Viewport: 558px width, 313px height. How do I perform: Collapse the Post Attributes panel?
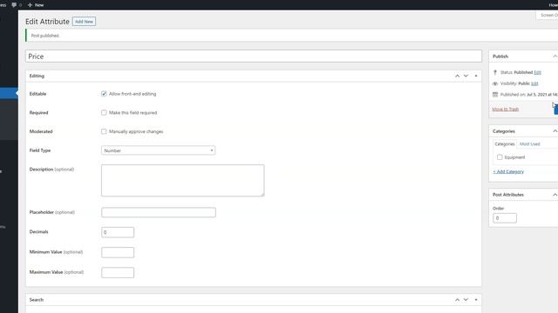coord(555,195)
